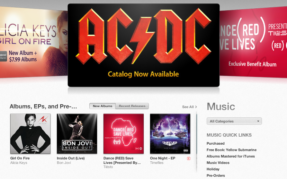Open the Pre-Orders quick link

[x=216, y=175]
